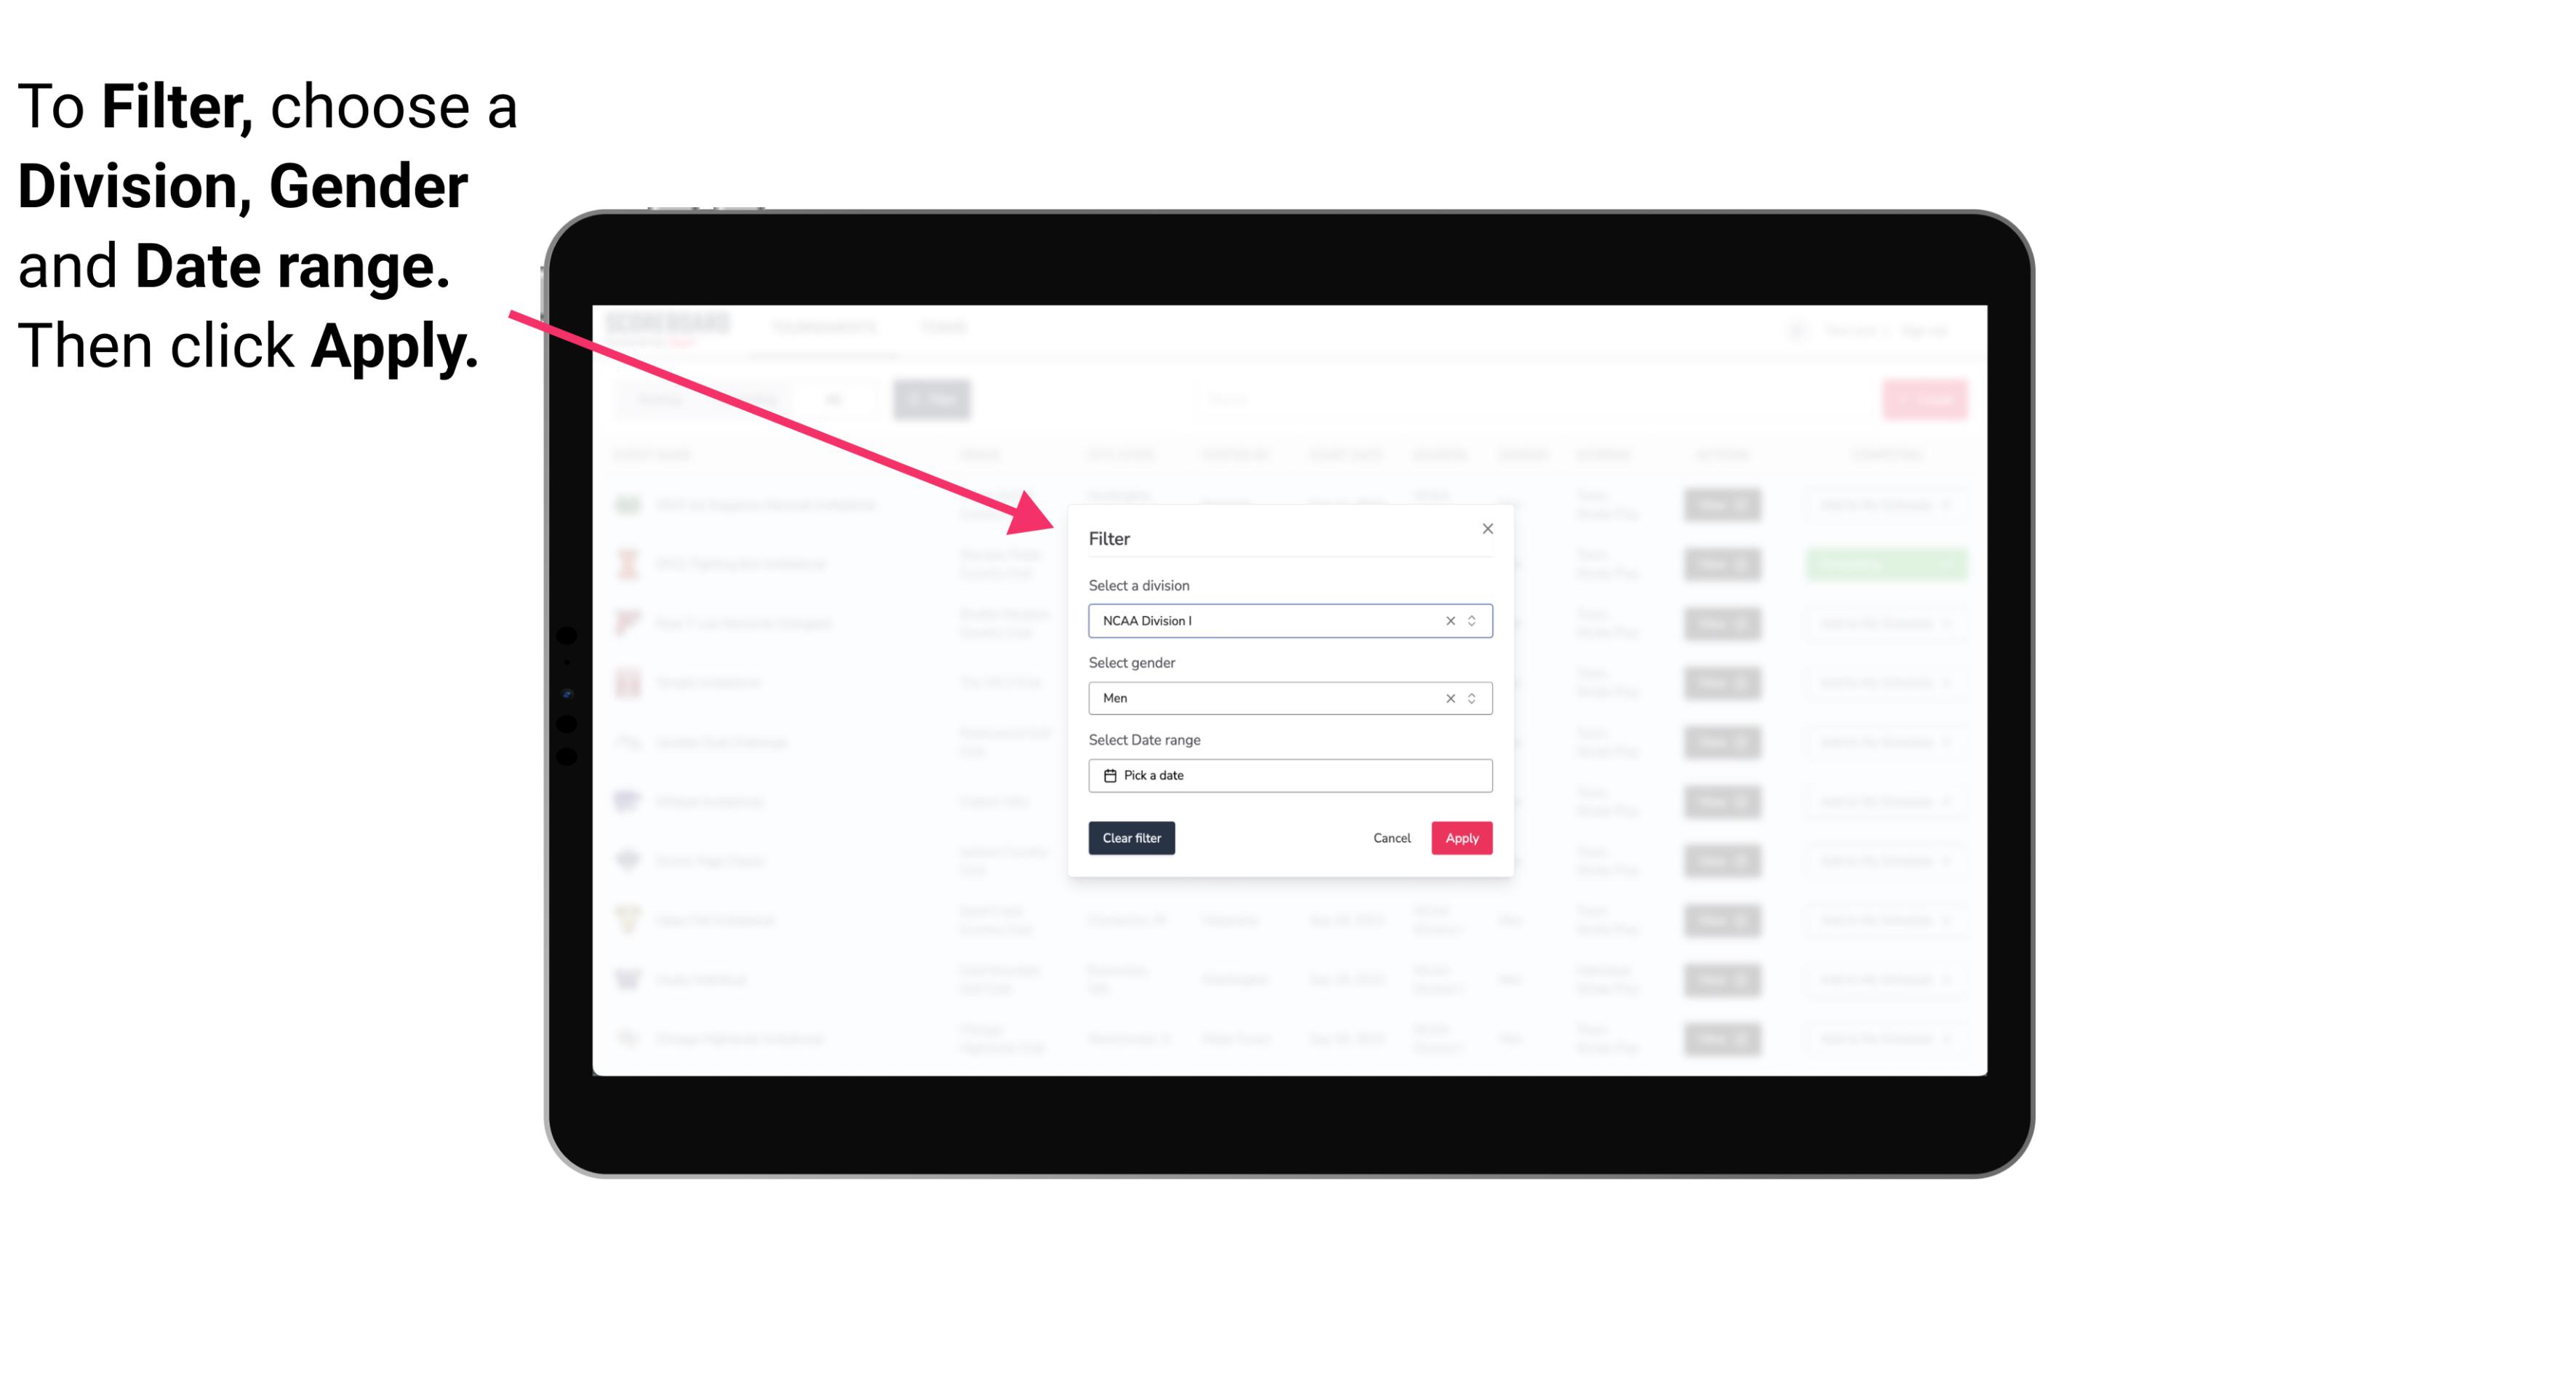Click the up/down stepper on division field

pos(1471,620)
